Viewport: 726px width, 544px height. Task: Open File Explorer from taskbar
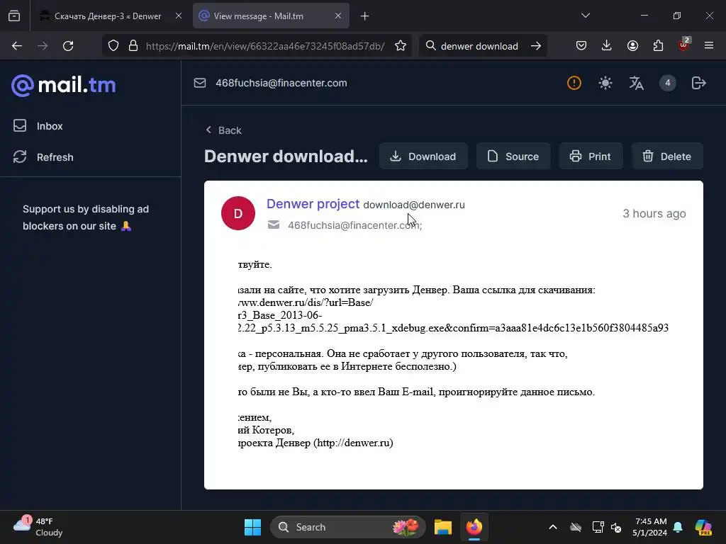point(443,527)
